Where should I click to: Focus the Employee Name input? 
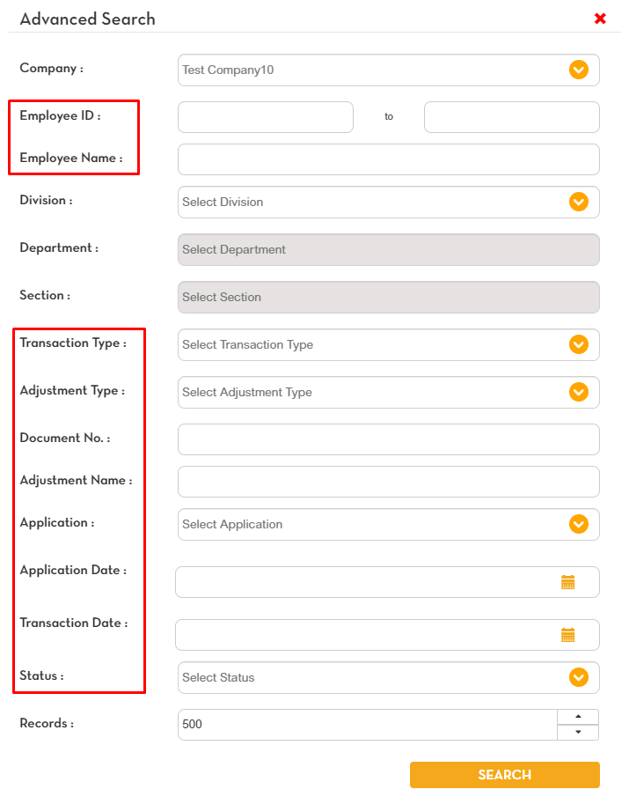coord(388,159)
